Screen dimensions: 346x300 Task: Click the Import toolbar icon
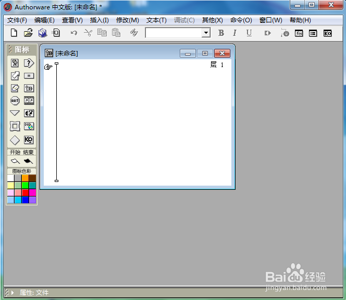[56, 33]
